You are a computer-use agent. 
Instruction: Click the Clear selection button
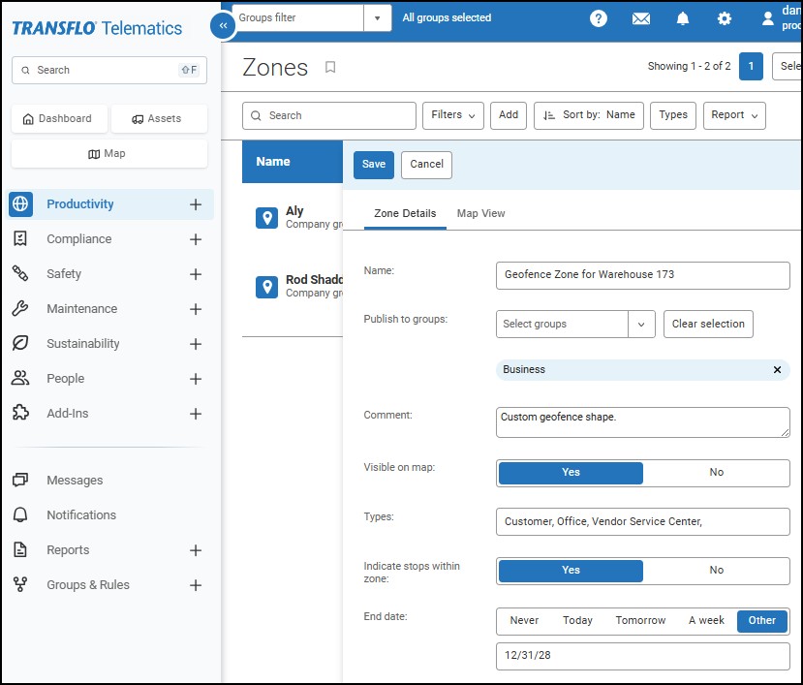click(708, 324)
